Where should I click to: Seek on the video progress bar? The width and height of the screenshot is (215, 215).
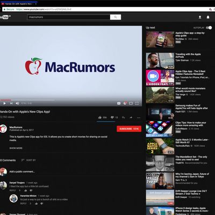click(71, 100)
